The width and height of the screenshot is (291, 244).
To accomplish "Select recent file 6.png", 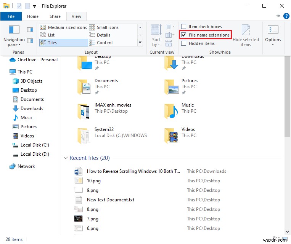I will click(92, 228).
